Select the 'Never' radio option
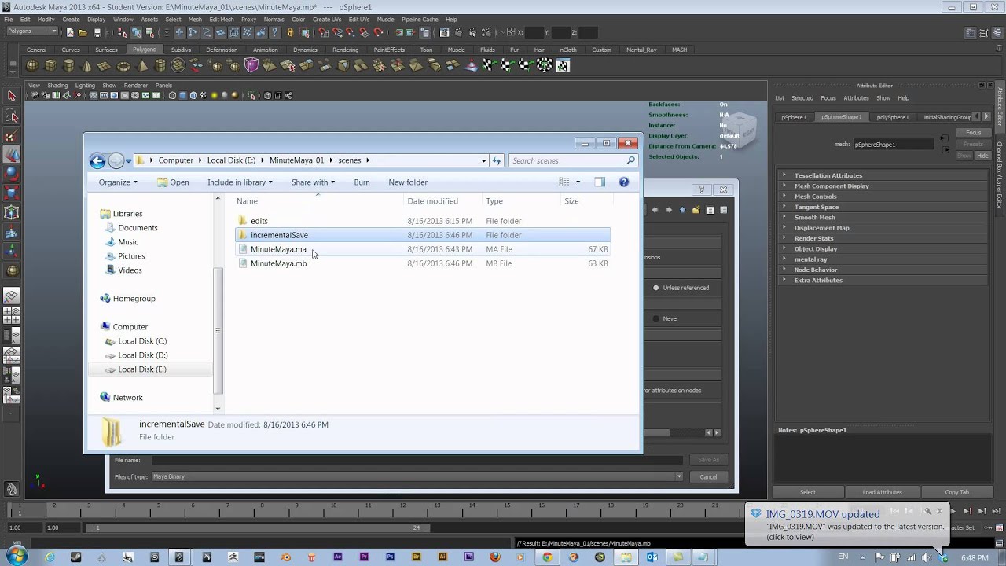The height and width of the screenshot is (566, 1006). point(656,318)
